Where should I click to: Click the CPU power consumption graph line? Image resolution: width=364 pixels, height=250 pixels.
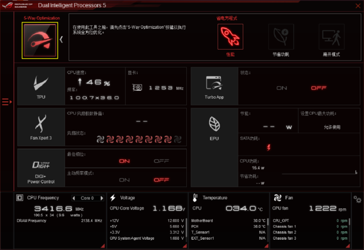[x=320, y=173]
